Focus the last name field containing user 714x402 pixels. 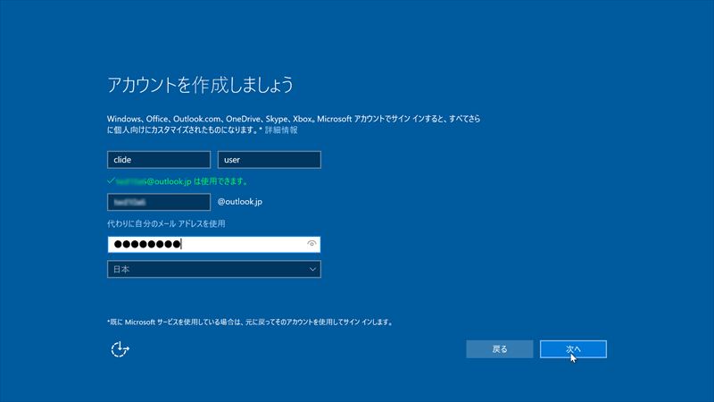click(270, 160)
